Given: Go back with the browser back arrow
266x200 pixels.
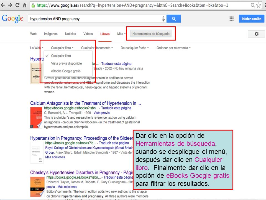Looking at the screenshot, I should [x=3, y=5].
